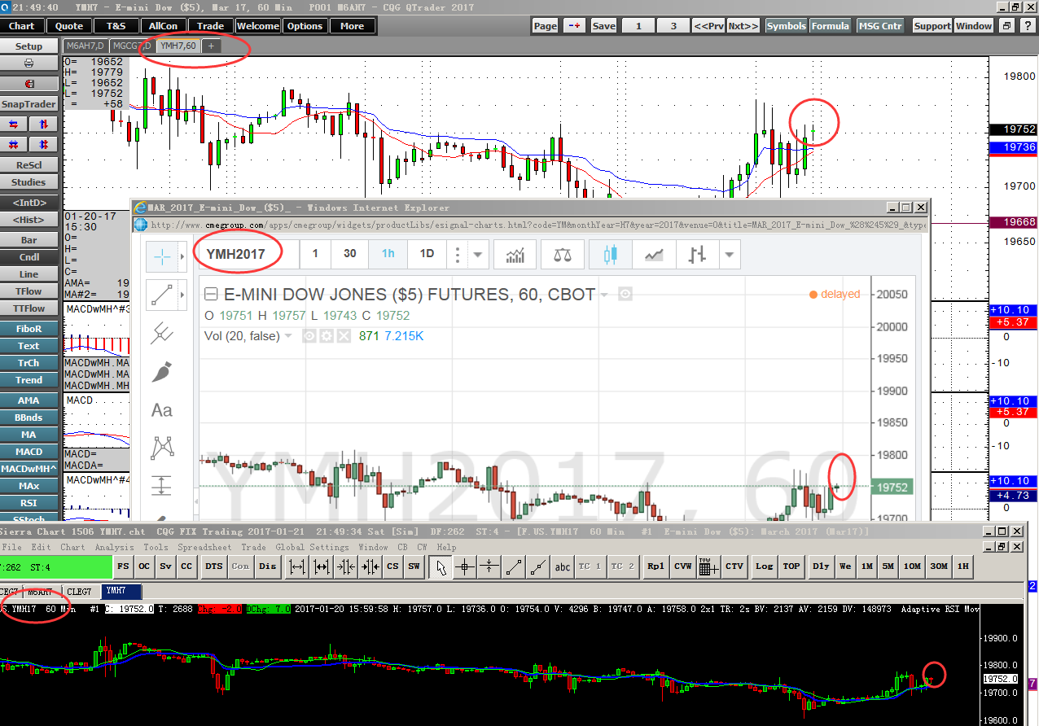Click the red euro-symbol button in CQG sidebar
Viewport: 1039px width, 726px height.
(x=29, y=84)
